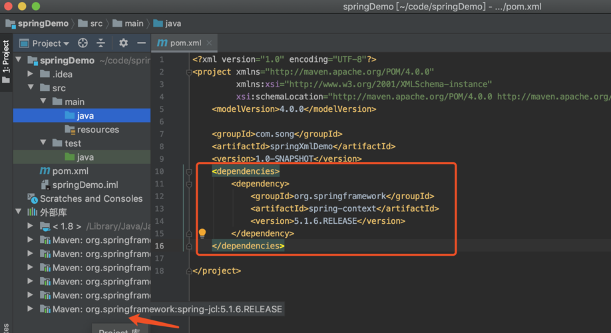The image size is (611, 333).
Task: Fold the dependencies block at line 10
Action: (189, 172)
